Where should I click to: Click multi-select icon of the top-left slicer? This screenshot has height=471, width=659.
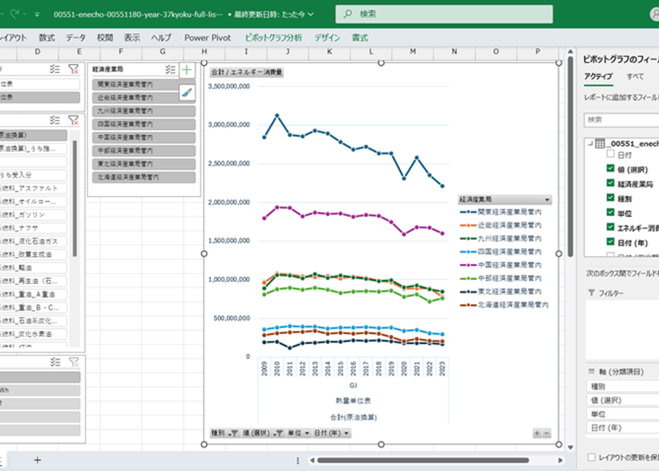[x=55, y=69]
